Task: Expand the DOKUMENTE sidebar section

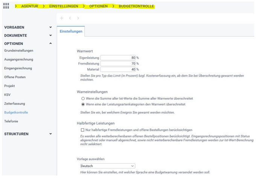Action: (x=50, y=35)
